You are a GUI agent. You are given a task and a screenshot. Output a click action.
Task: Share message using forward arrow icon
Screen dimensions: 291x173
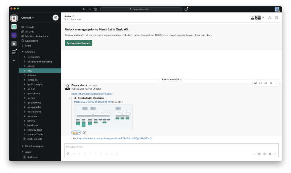(266, 83)
